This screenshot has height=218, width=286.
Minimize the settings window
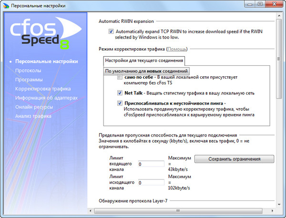click(249, 5)
